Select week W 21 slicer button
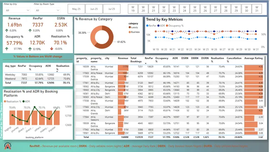Image resolution: width=270 pixels, height=152 pixels. click(154, 9)
